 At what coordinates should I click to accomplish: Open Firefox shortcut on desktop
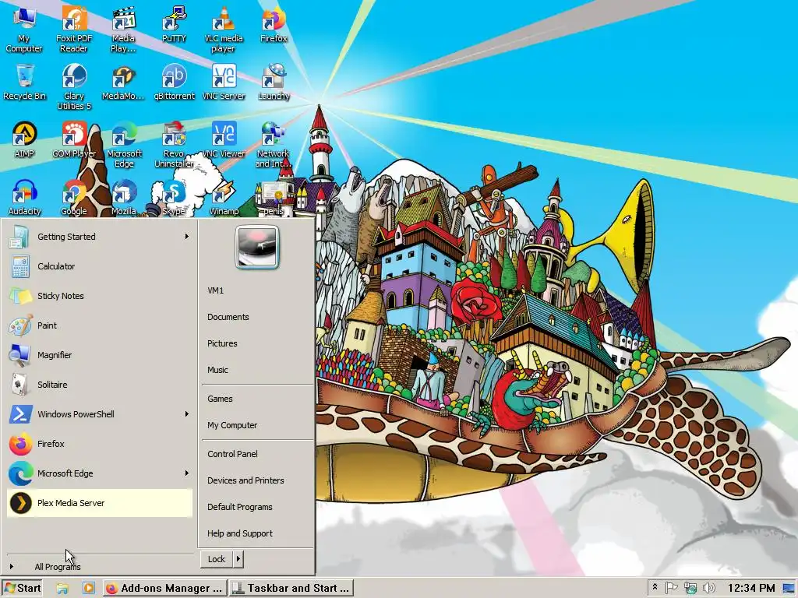[274, 24]
